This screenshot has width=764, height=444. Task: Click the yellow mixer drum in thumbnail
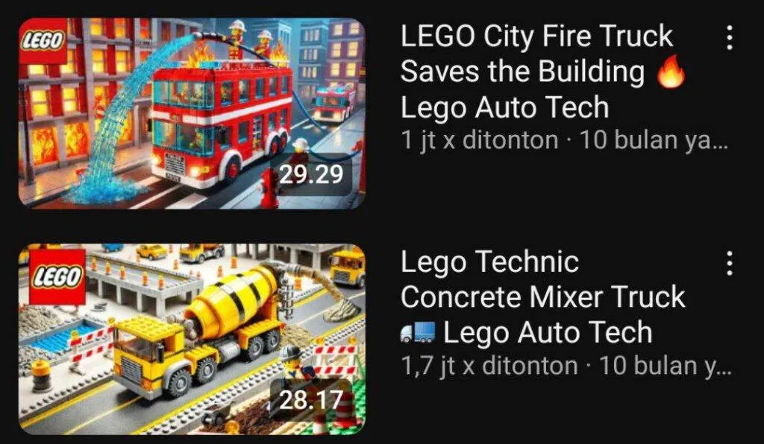231,302
